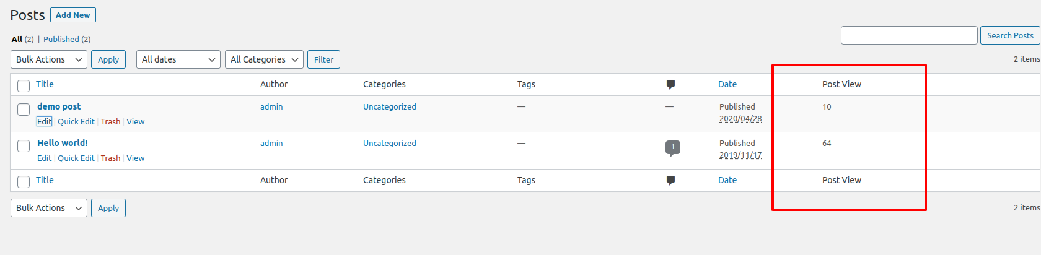Click the Search Posts button
Viewport: 1041px width, 255px height.
click(x=1010, y=35)
